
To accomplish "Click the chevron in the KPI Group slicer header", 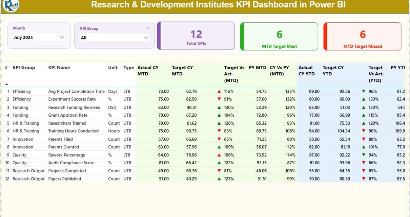I will tap(147, 28).
